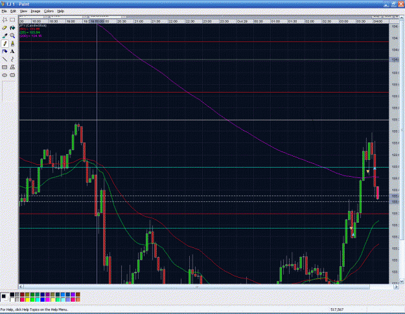The width and height of the screenshot is (405, 314).
Task: Open the Image menu
Action: tap(36, 11)
